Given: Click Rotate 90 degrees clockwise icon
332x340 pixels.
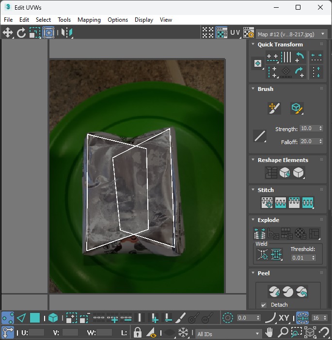Looking at the screenshot, I should click(x=300, y=72).
